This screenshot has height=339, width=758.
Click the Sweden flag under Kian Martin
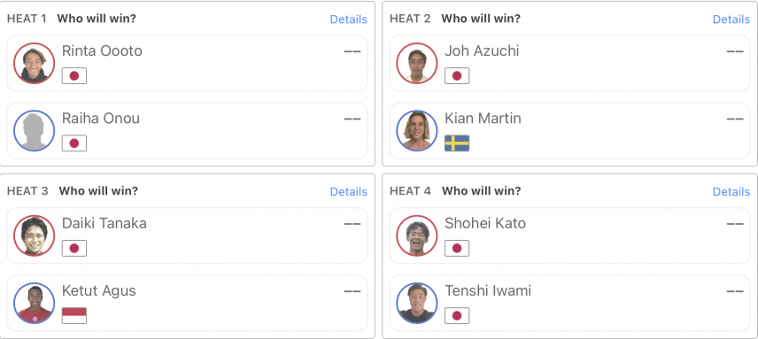pos(457,143)
